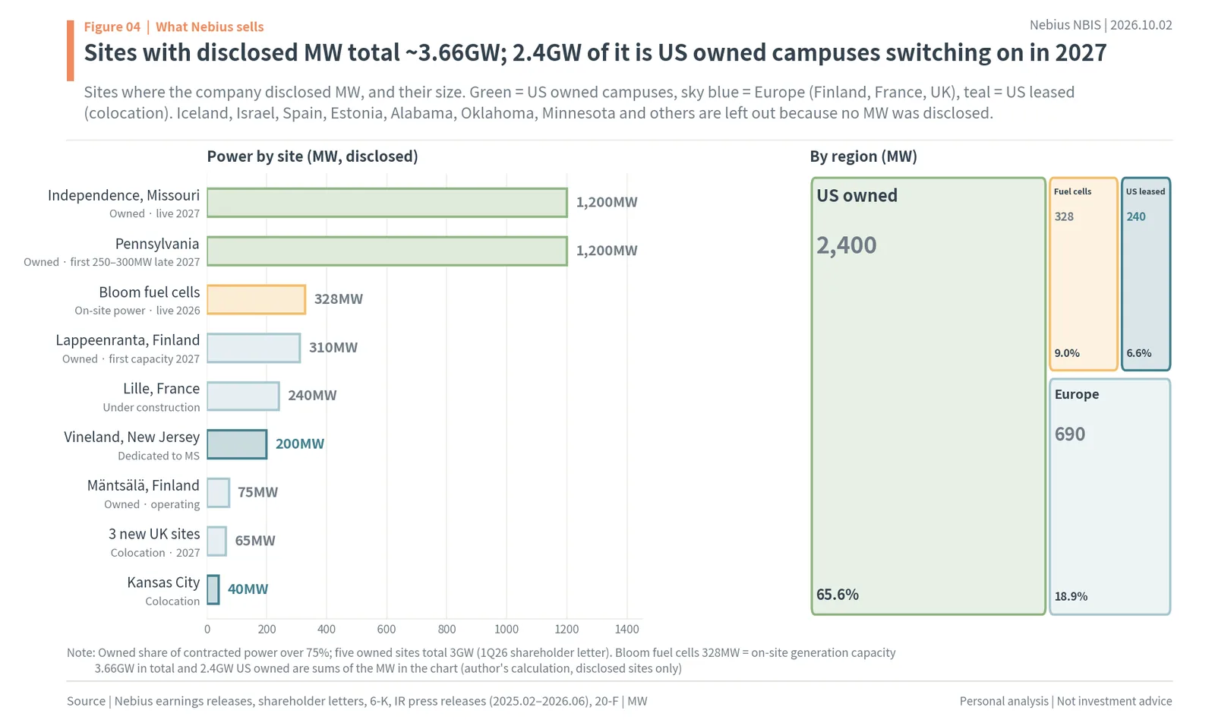Click the '6.6%' US leased share
This screenshot has width=1215, height=723.
(x=1139, y=353)
